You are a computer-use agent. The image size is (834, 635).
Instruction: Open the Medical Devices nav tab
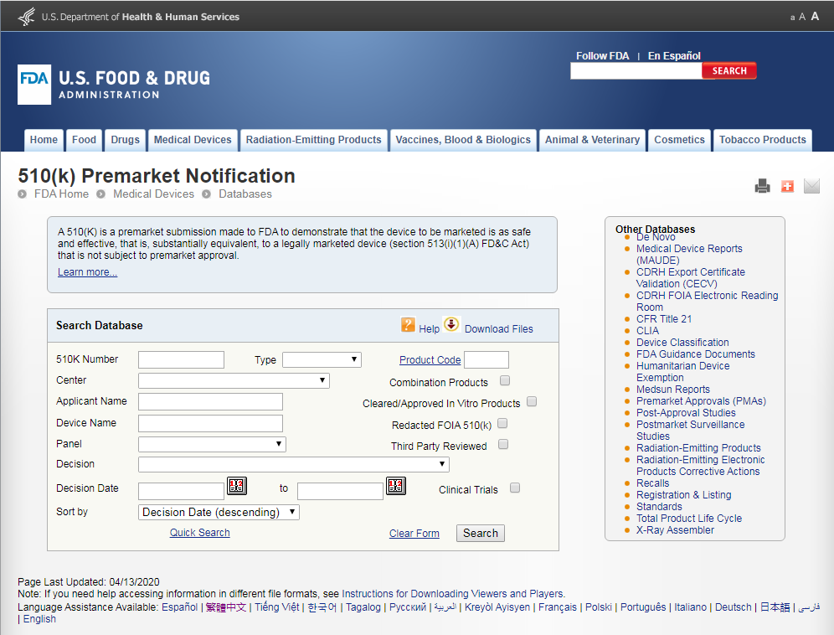(193, 140)
